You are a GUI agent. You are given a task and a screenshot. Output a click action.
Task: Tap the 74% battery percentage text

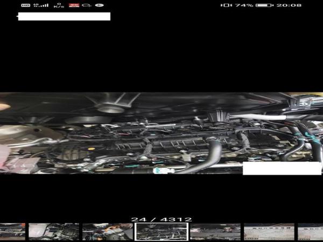click(x=244, y=5)
